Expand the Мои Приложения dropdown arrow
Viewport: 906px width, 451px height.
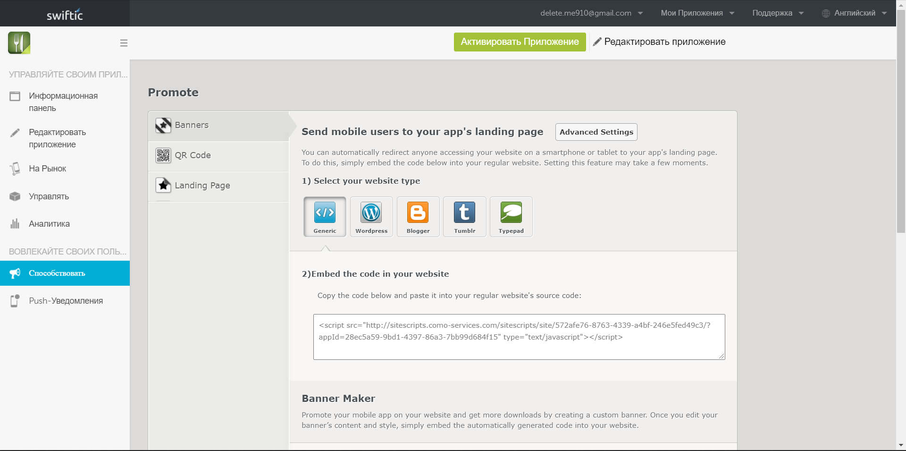click(732, 13)
